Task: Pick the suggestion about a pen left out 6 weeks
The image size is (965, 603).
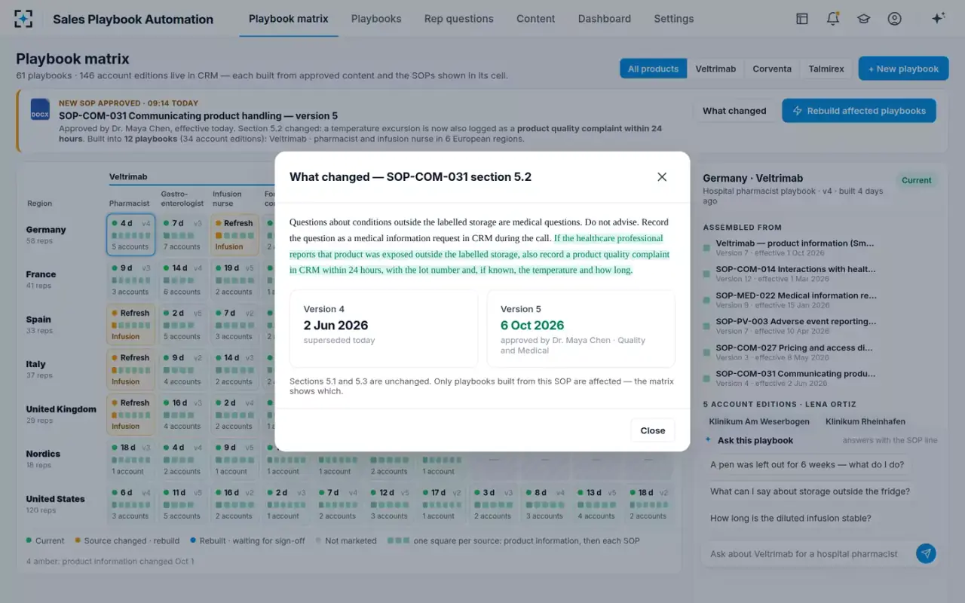Action: pos(807,465)
